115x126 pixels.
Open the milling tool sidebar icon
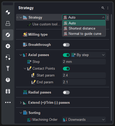coord(8,69)
